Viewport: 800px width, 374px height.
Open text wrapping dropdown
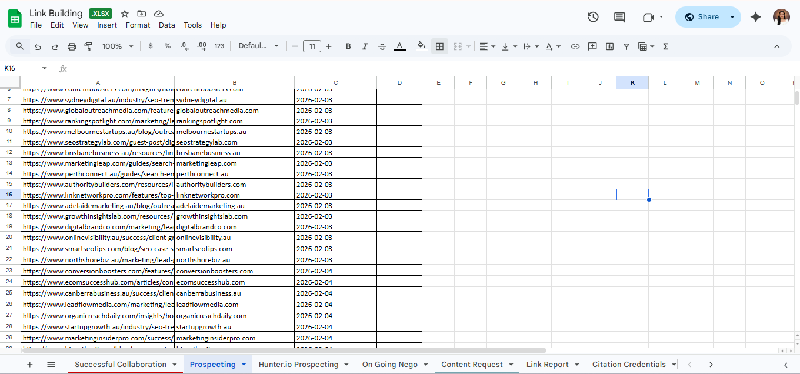tap(531, 46)
